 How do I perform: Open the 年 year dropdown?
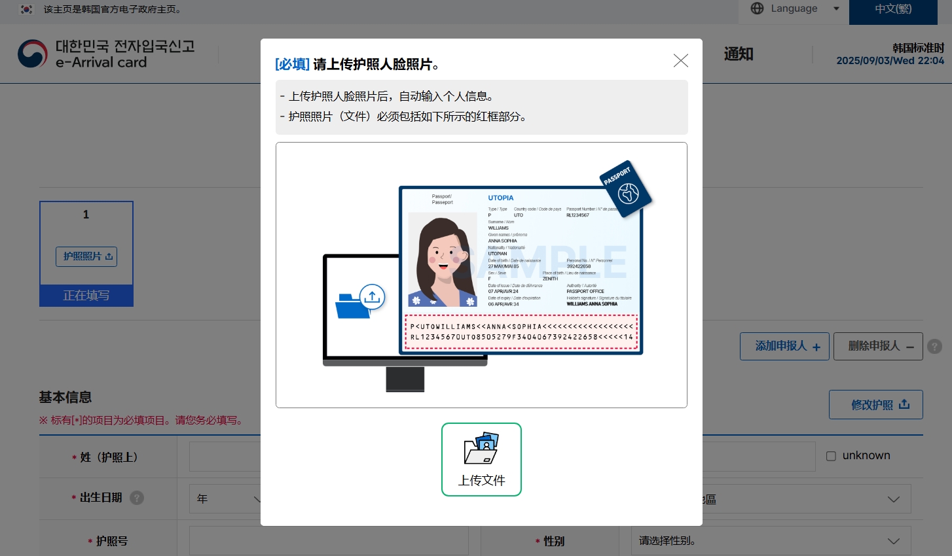pyautogui.click(x=225, y=499)
